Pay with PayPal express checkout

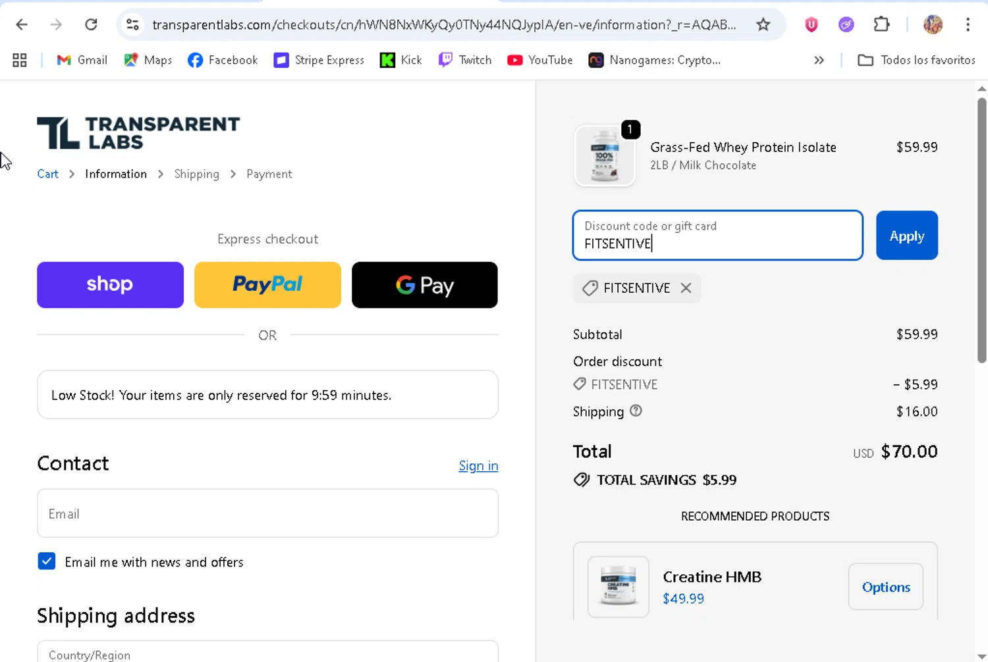(x=267, y=285)
